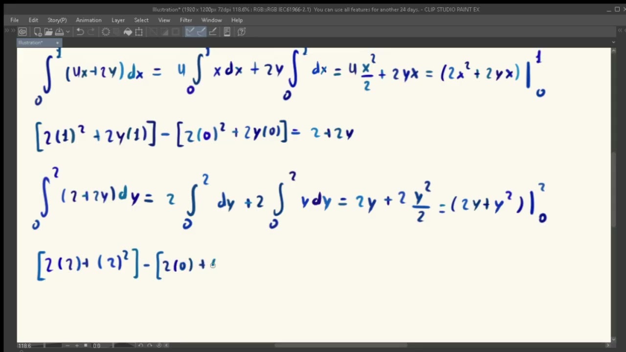This screenshot has height=352, width=626.
Task: Open the View menu
Action: pos(164,20)
